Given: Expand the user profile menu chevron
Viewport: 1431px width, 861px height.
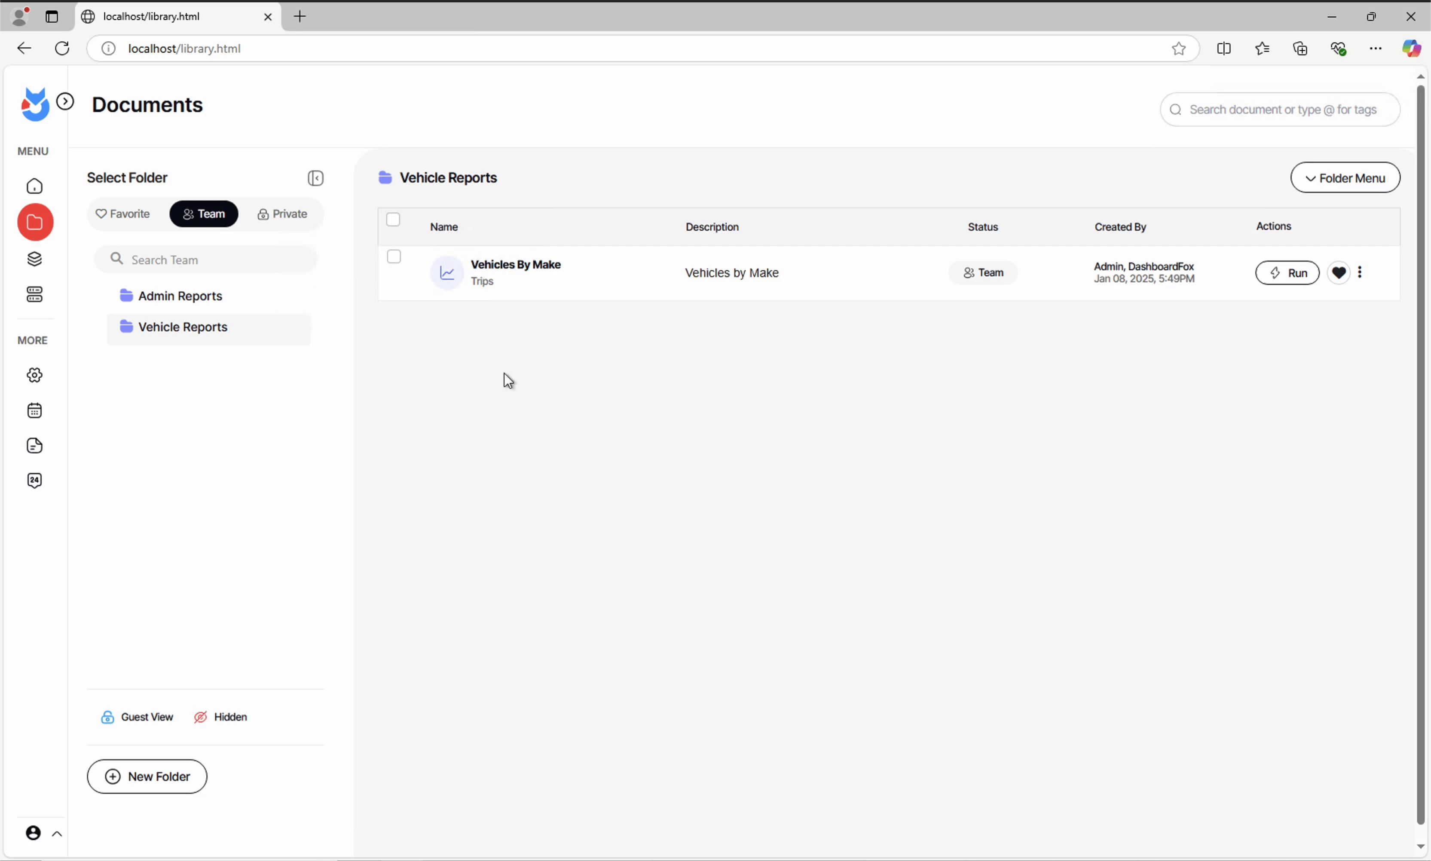Looking at the screenshot, I should [x=57, y=834].
